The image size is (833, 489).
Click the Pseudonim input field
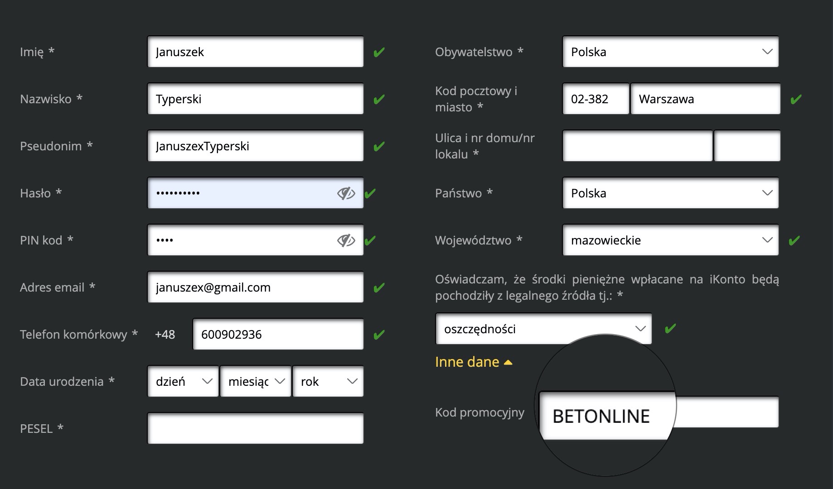coord(256,146)
